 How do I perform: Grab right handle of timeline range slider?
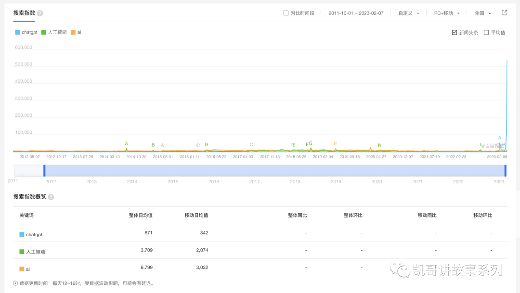tap(506, 171)
